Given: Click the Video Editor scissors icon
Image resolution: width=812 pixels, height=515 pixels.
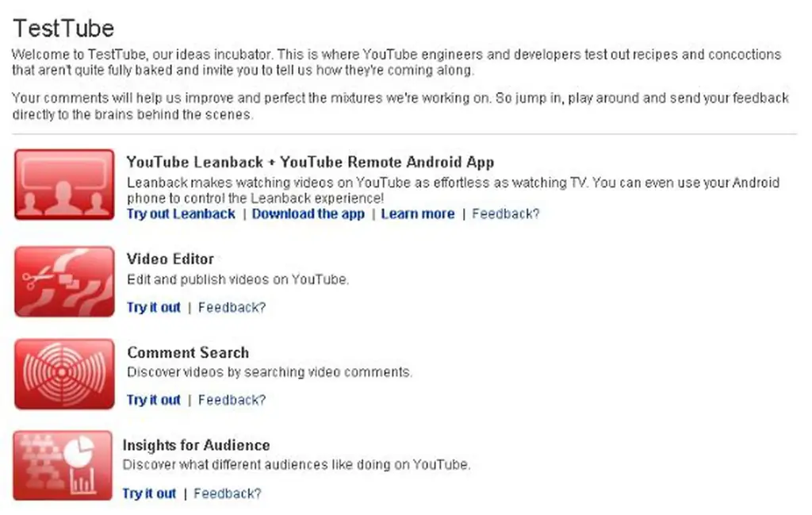Looking at the screenshot, I should [x=64, y=282].
